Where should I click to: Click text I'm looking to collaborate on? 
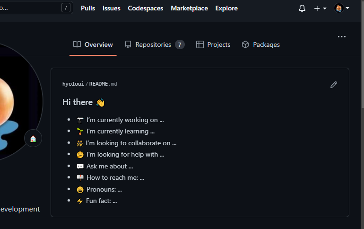pos(131,143)
